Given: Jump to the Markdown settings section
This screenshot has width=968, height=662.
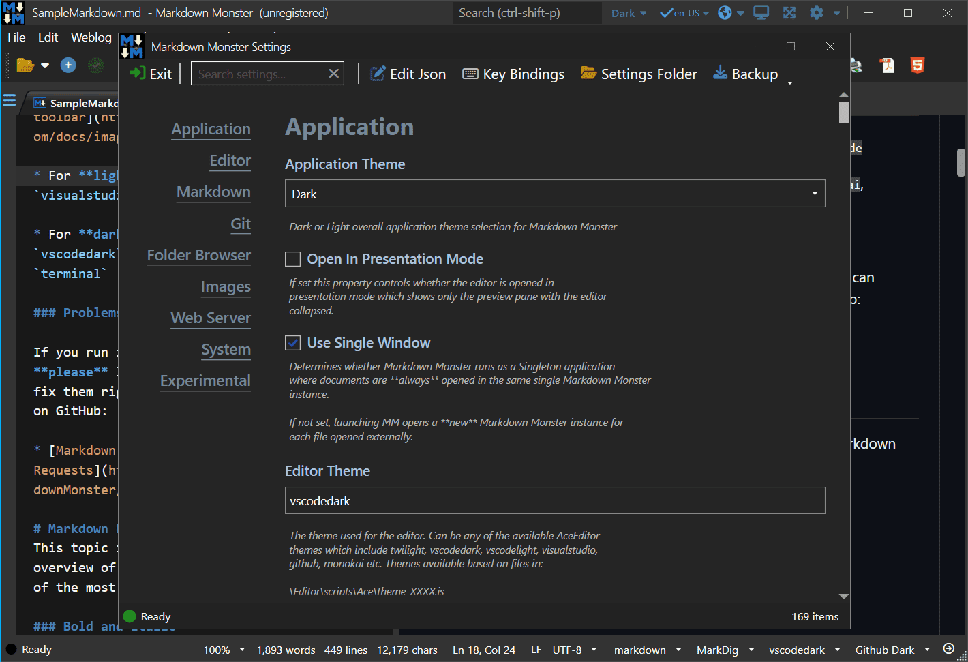Looking at the screenshot, I should pos(213,192).
